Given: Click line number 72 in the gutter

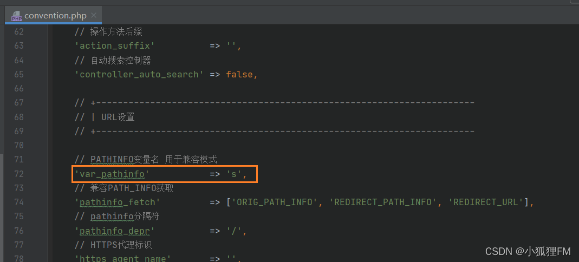Looking at the screenshot, I should (x=19, y=174).
